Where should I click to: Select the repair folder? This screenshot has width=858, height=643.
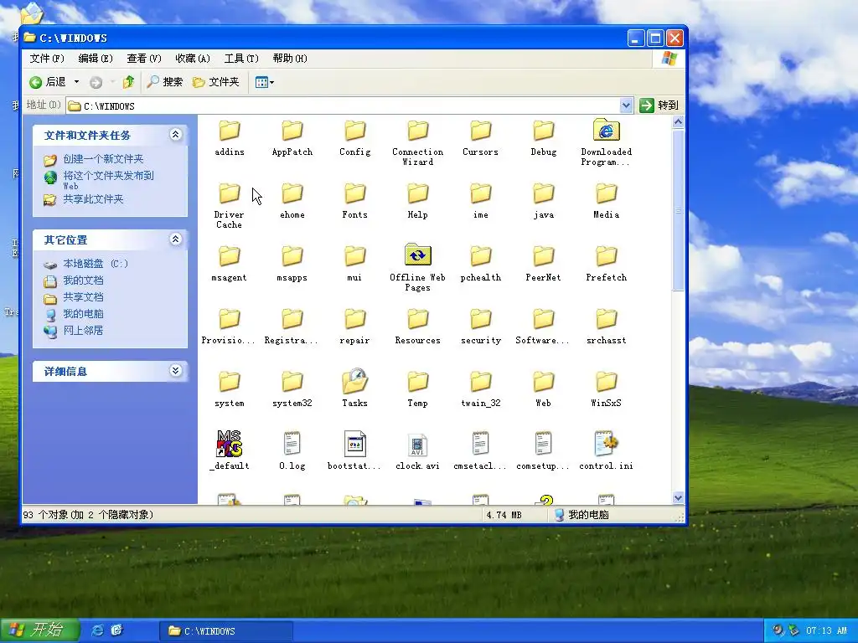354,327
